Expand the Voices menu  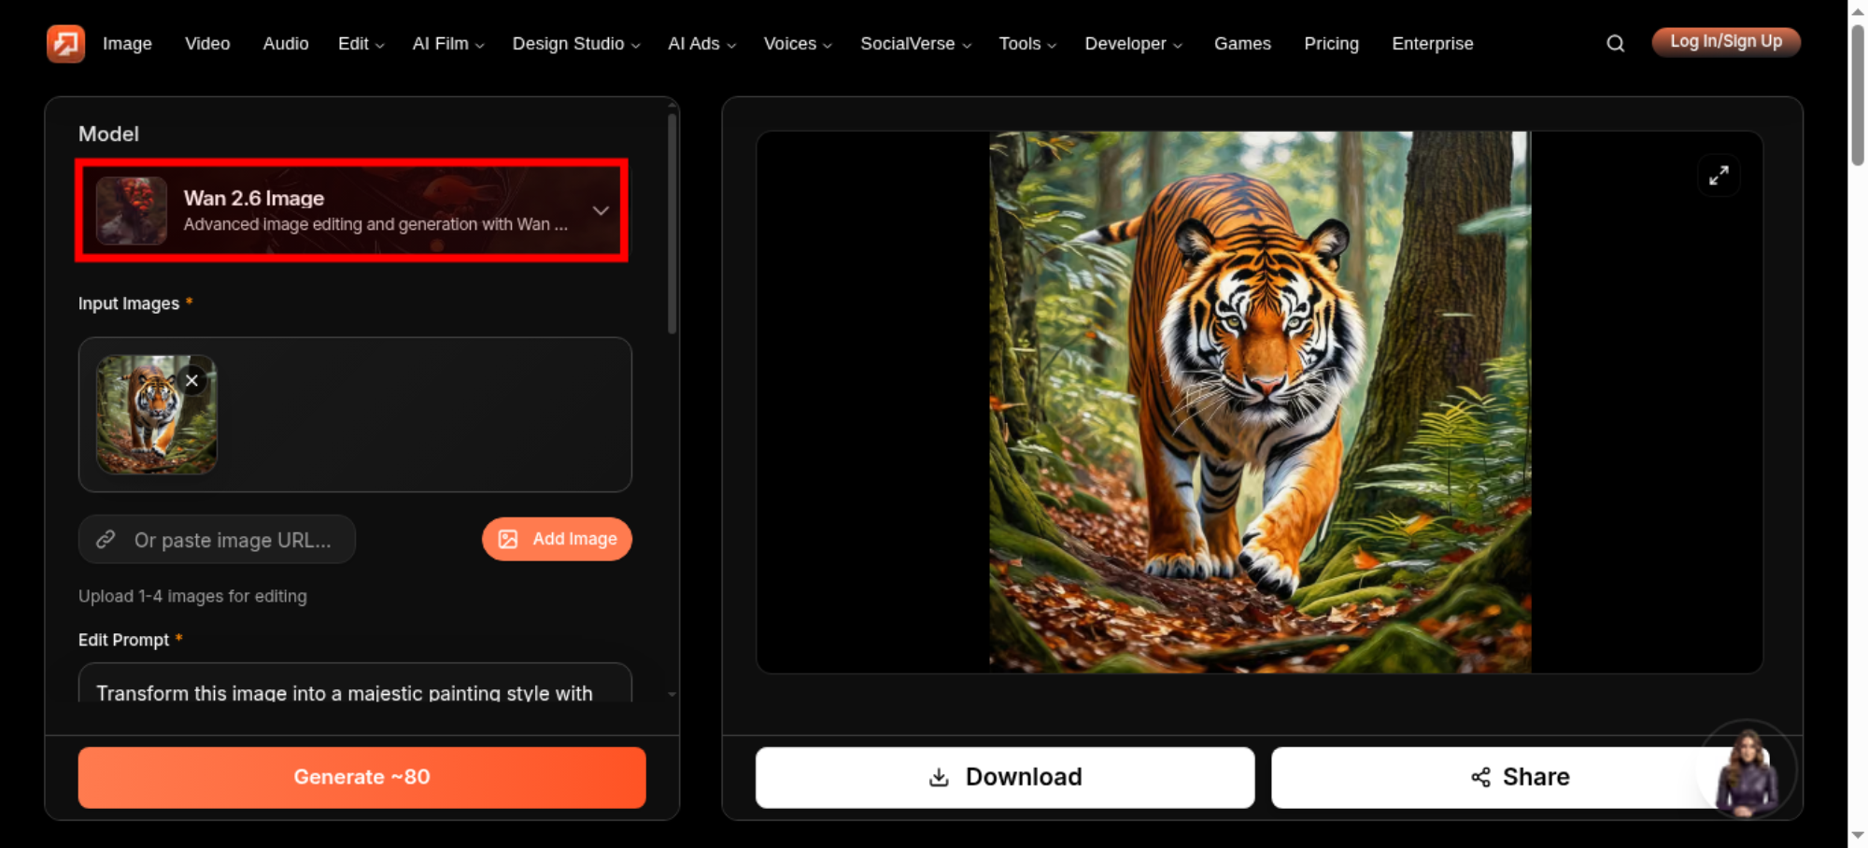point(798,44)
